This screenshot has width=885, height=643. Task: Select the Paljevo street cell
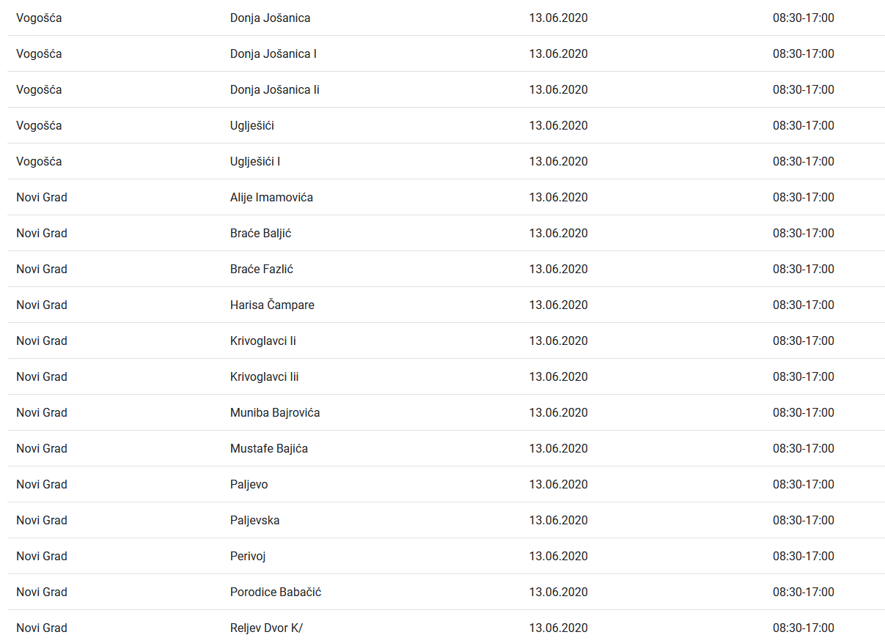click(x=249, y=485)
